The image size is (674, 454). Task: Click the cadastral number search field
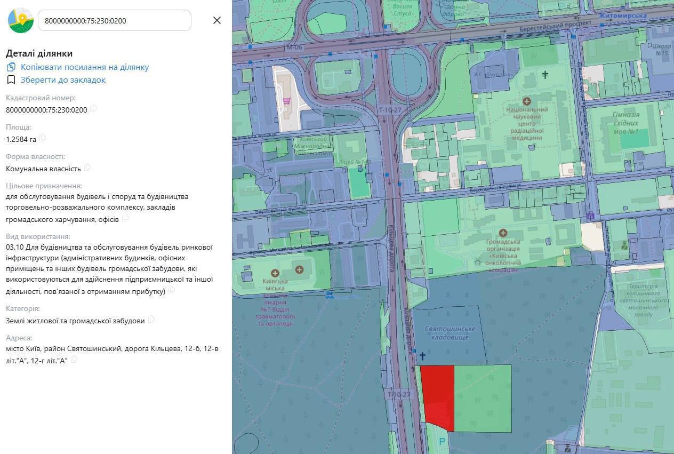114,21
